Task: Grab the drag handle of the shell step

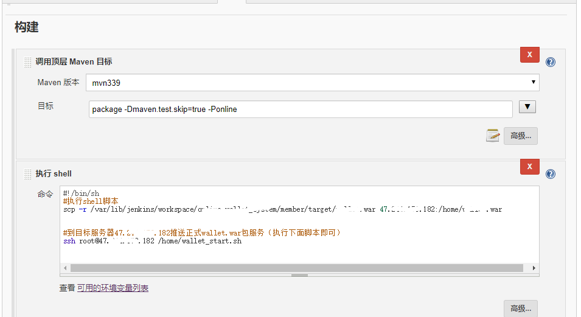Action: [x=27, y=174]
